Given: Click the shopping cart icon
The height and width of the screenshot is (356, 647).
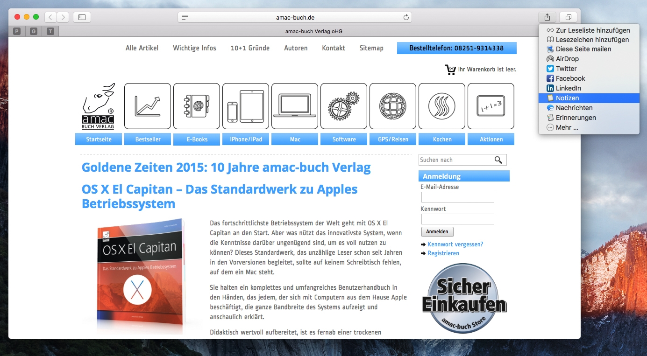Looking at the screenshot, I should pyautogui.click(x=450, y=70).
